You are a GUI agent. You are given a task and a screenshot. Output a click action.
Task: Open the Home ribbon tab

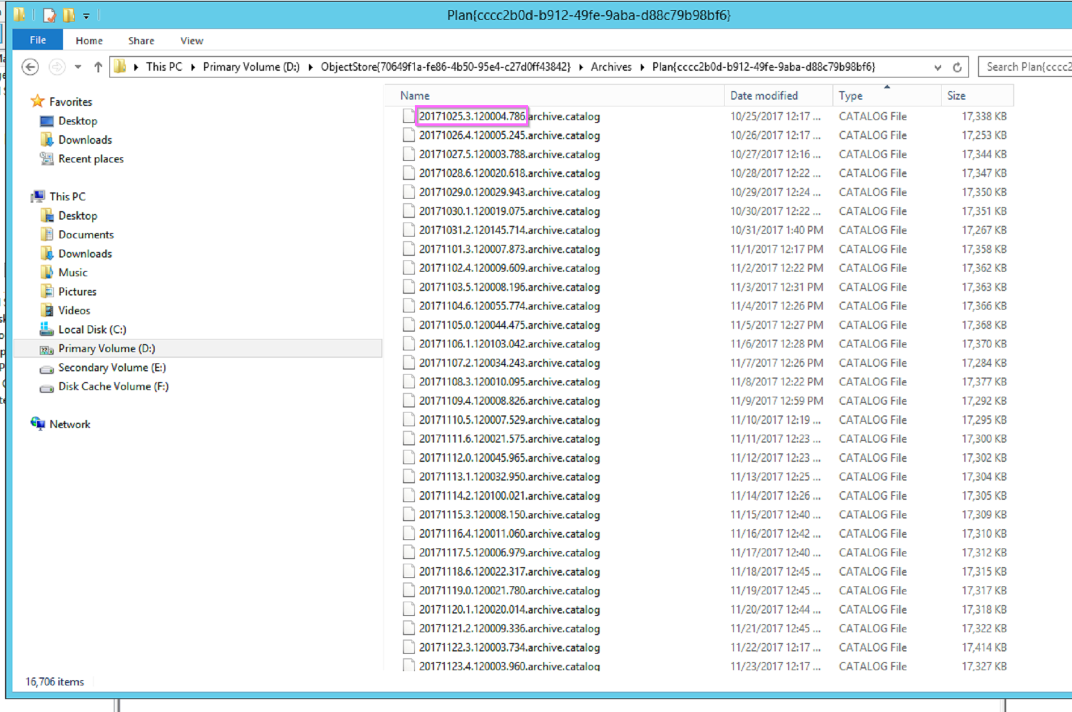pyautogui.click(x=89, y=40)
